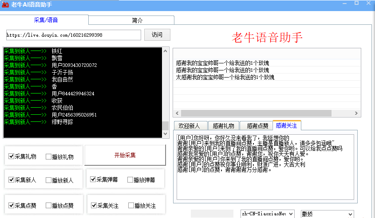Enable the 播放关注 checkbox

coord(131,206)
